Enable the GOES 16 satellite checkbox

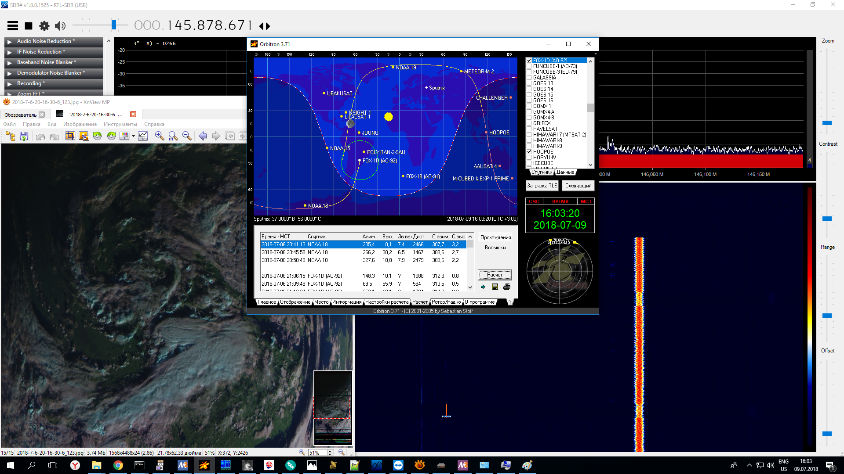click(529, 101)
